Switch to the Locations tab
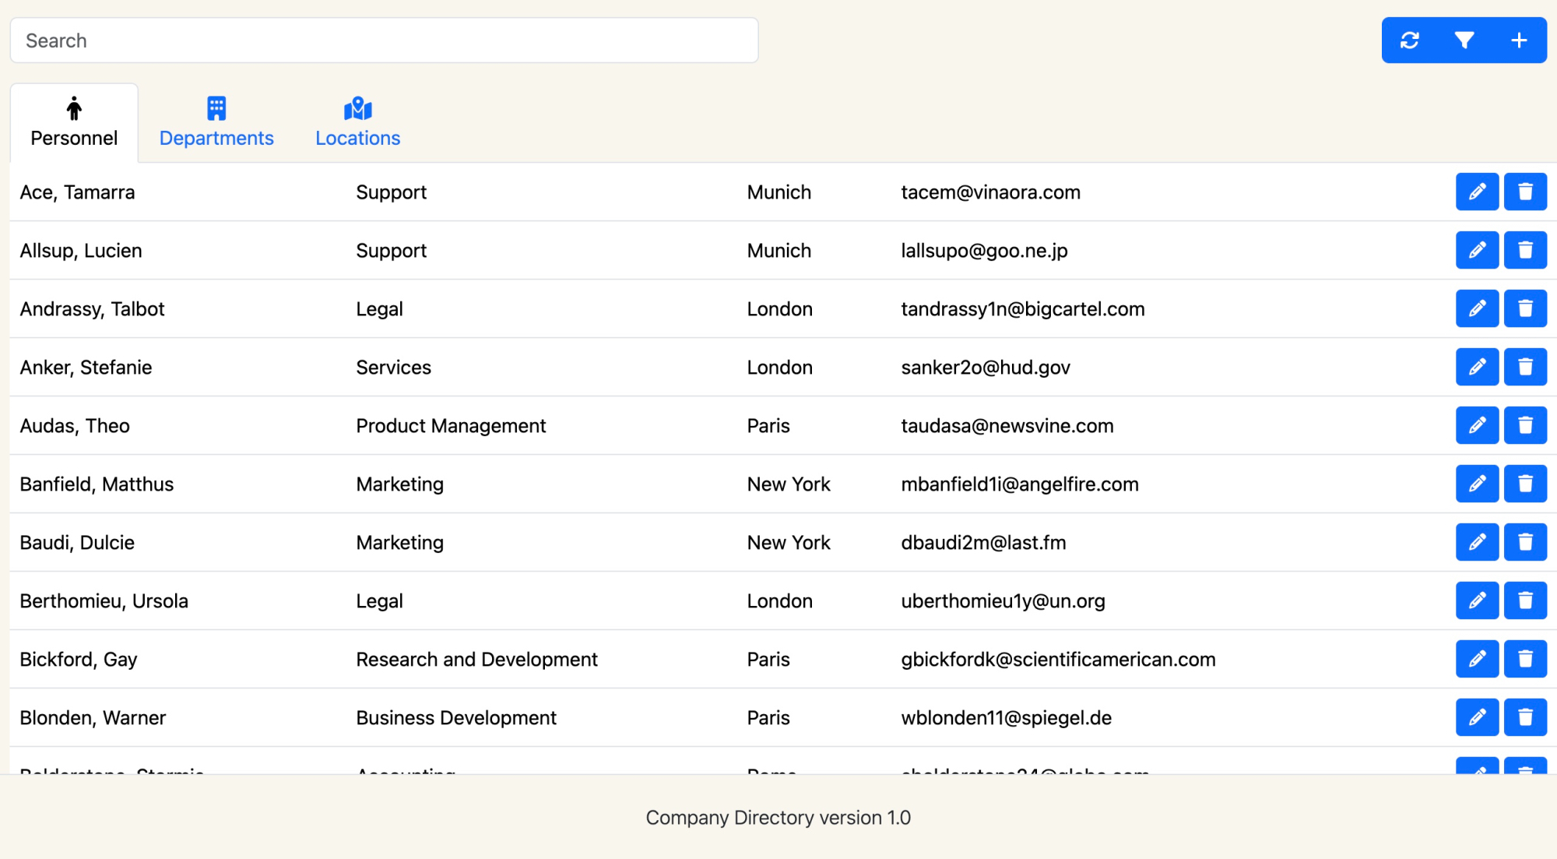The width and height of the screenshot is (1557, 859). click(357, 123)
